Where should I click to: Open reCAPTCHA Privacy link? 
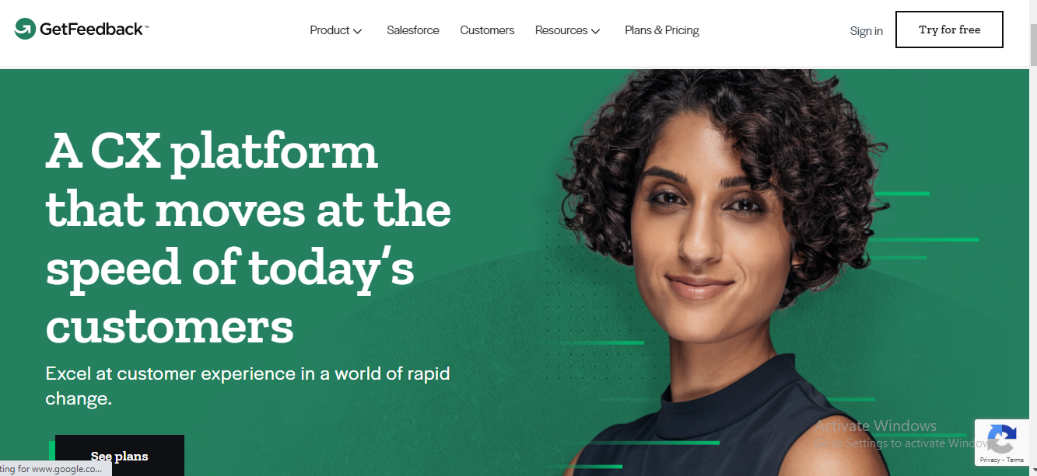pos(990,460)
